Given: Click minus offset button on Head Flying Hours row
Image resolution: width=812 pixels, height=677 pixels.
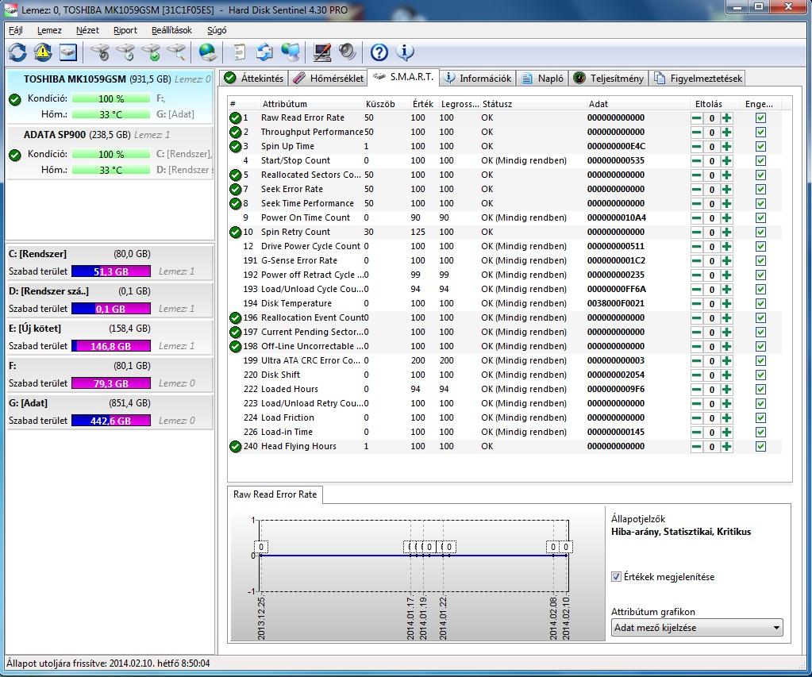Looking at the screenshot, I should (697, 447).
